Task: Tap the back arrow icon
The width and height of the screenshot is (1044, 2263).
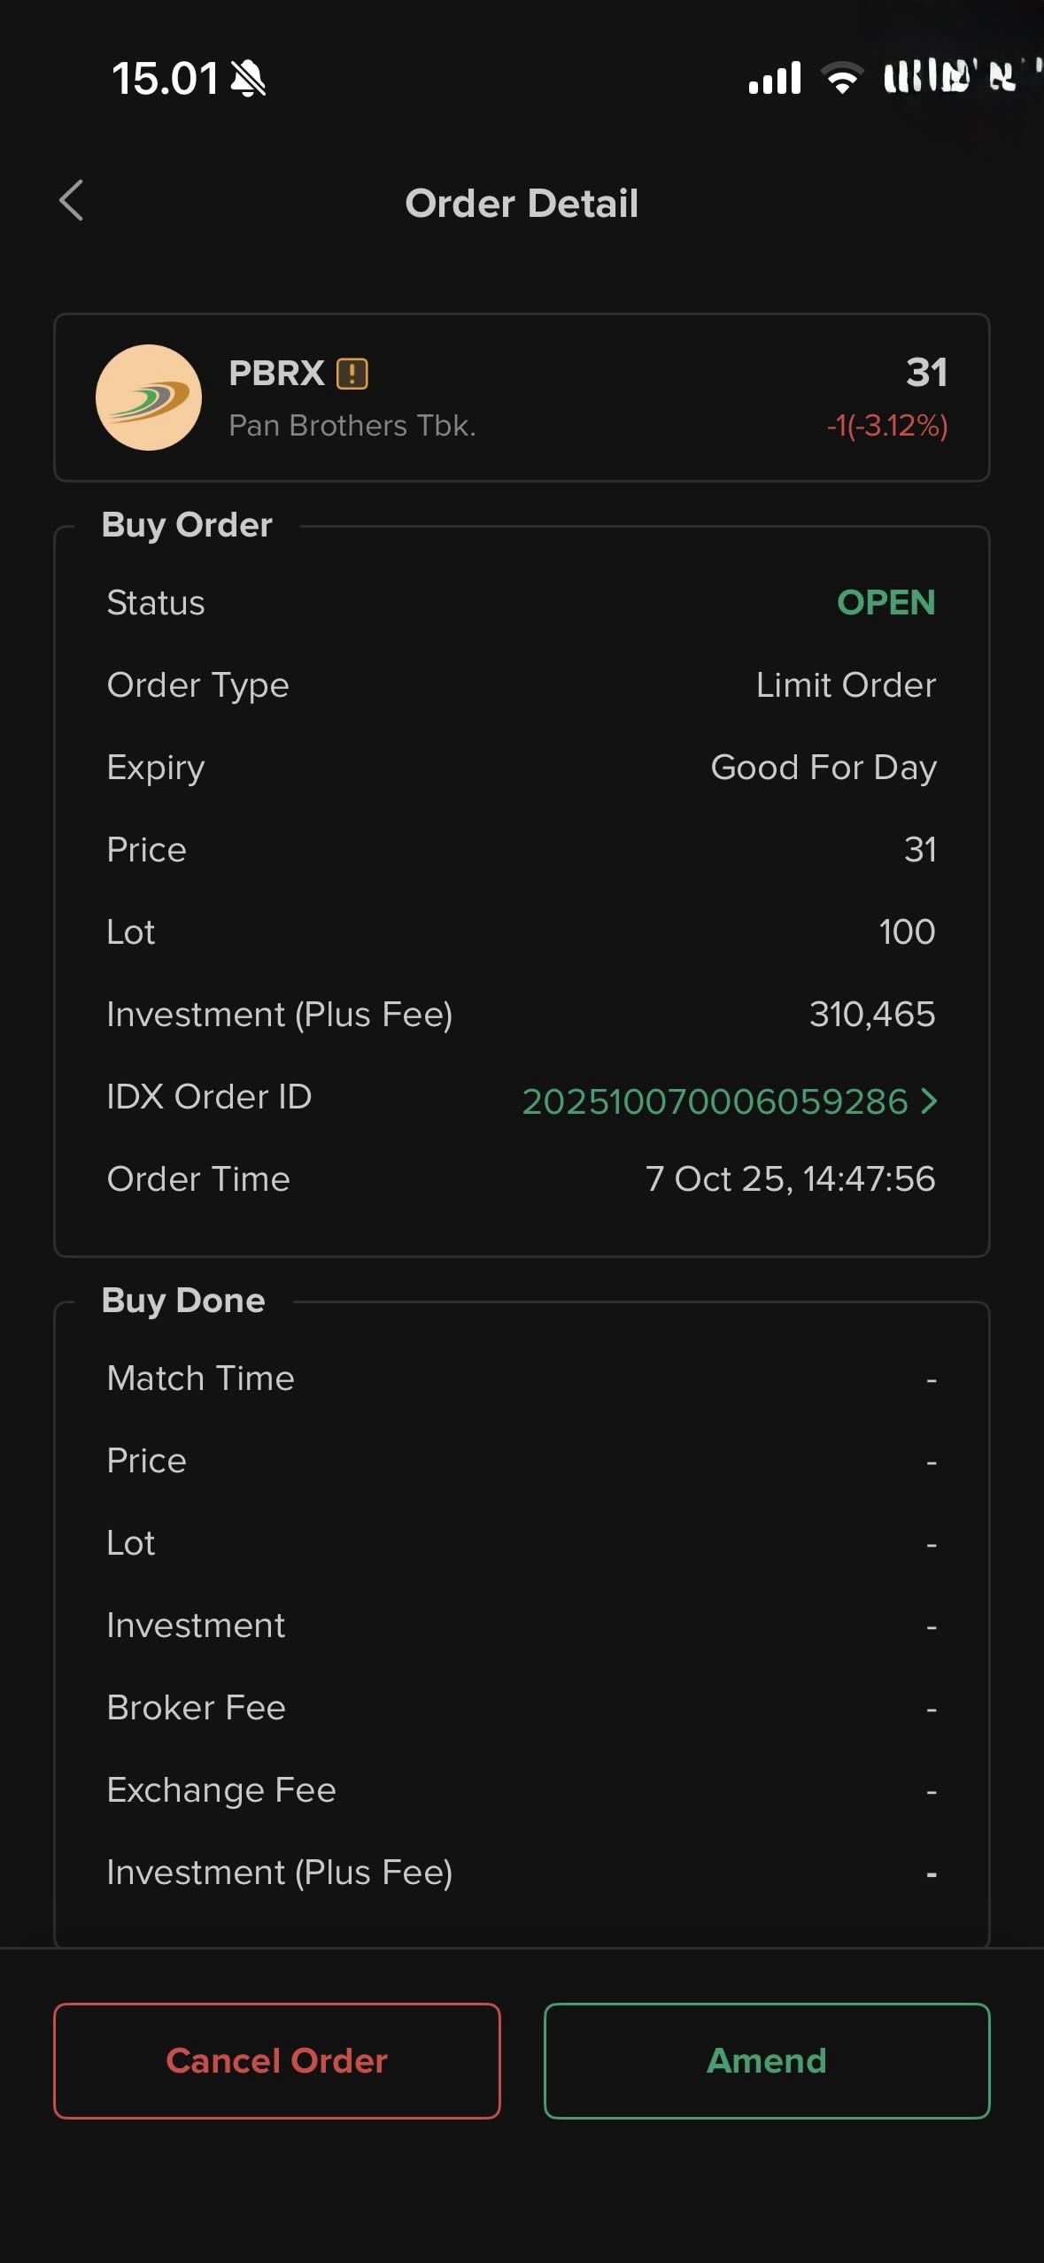Action: pyautogui.click(x=72, y=201)
